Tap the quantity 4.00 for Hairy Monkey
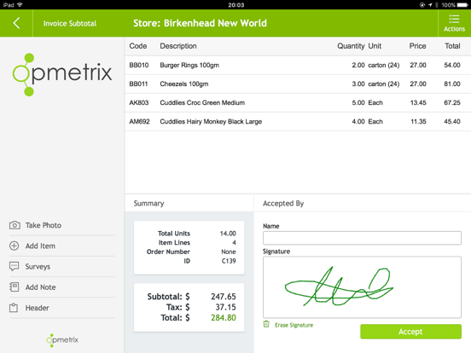 pyautogui.click(x=358, y=122)
